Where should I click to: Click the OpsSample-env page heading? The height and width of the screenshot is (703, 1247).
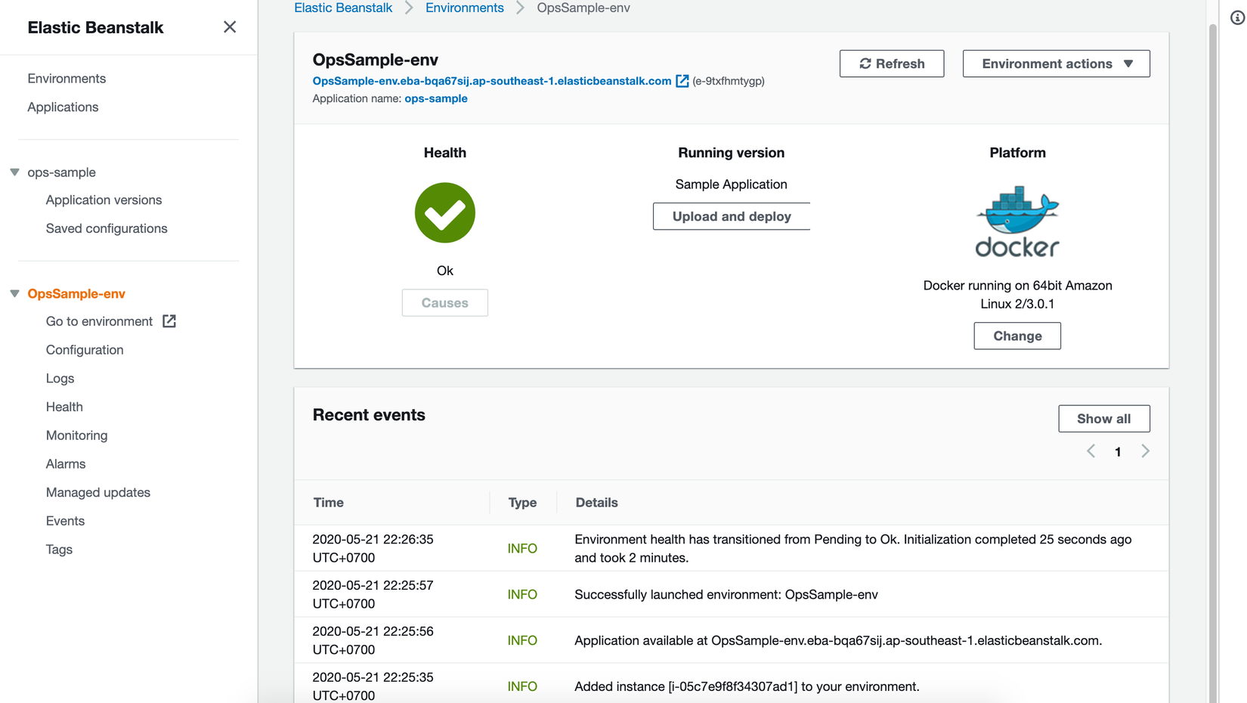[x=376, y=60]
